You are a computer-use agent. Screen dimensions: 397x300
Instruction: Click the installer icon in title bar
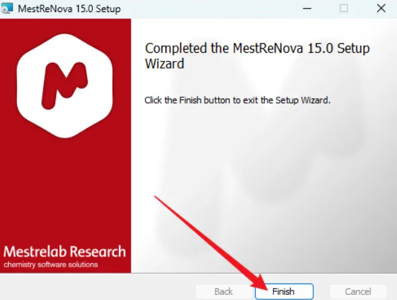[x=7, y=8]
